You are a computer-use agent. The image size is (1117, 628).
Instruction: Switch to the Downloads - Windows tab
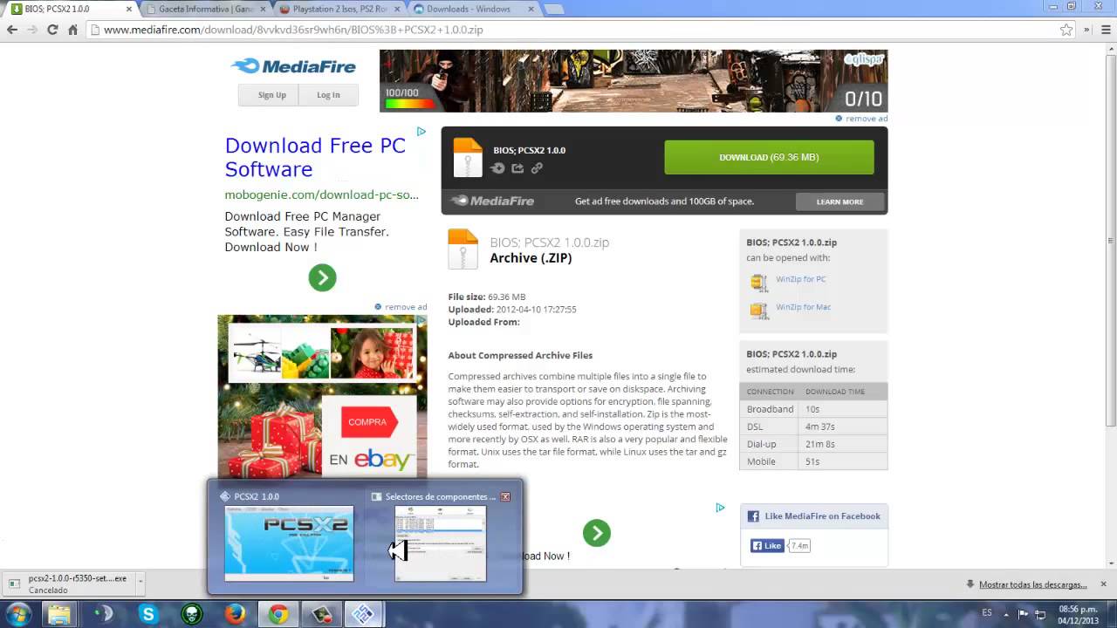(471, 9)
